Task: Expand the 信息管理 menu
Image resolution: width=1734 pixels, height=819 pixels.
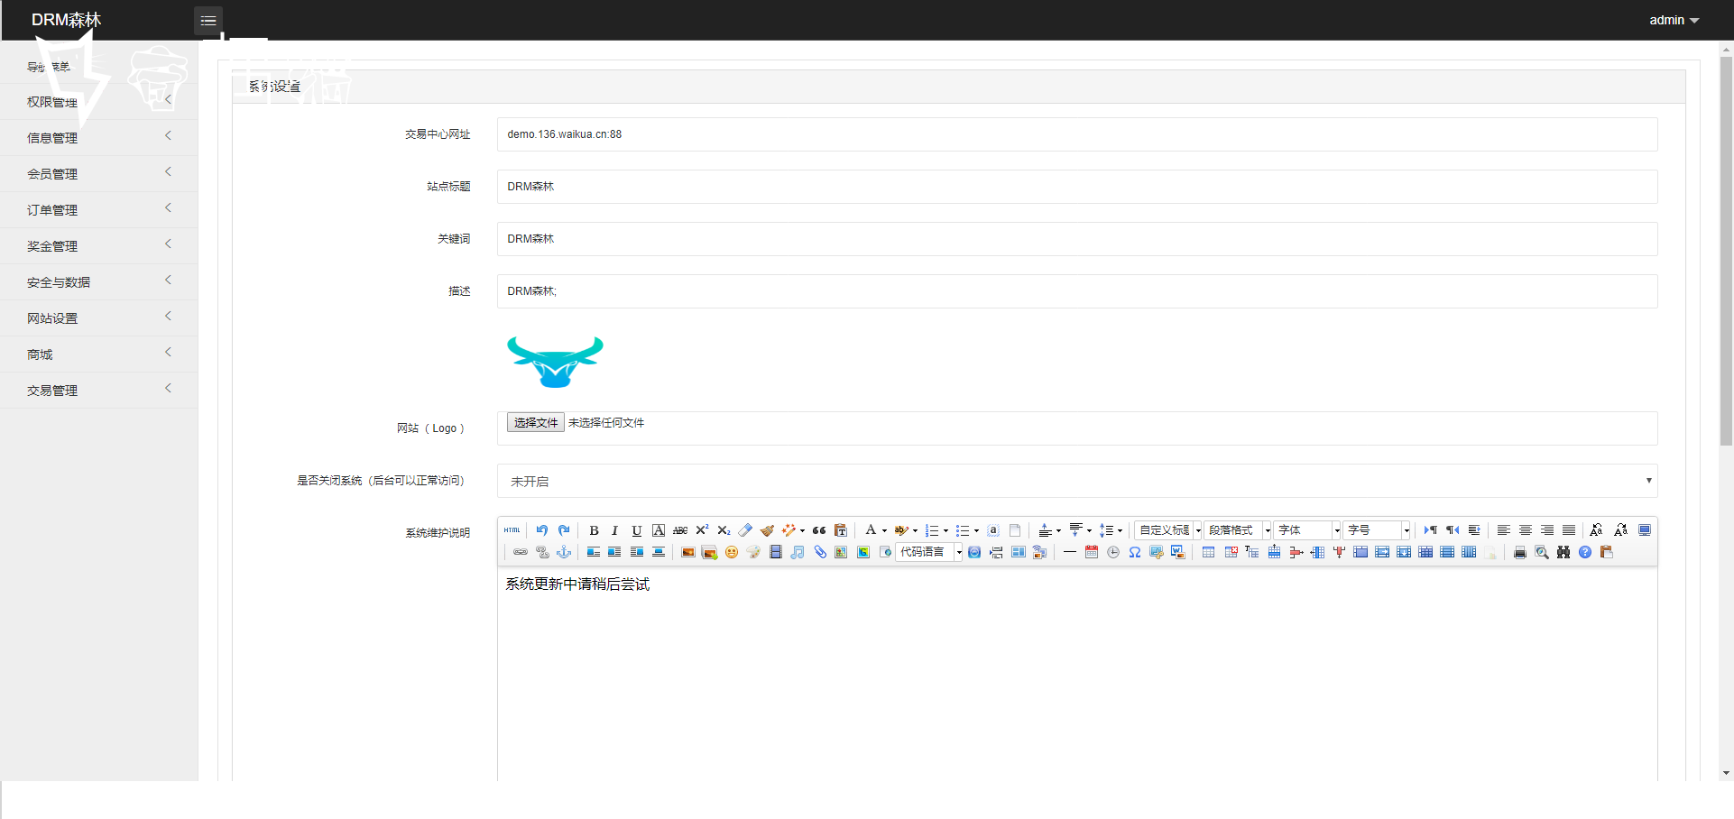Action: 98,137
